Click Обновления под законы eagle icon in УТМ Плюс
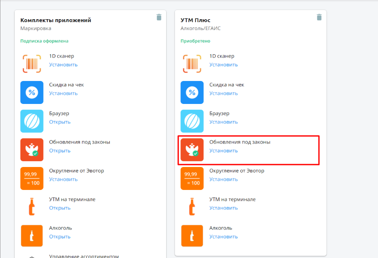 click(x=192, y=150)
